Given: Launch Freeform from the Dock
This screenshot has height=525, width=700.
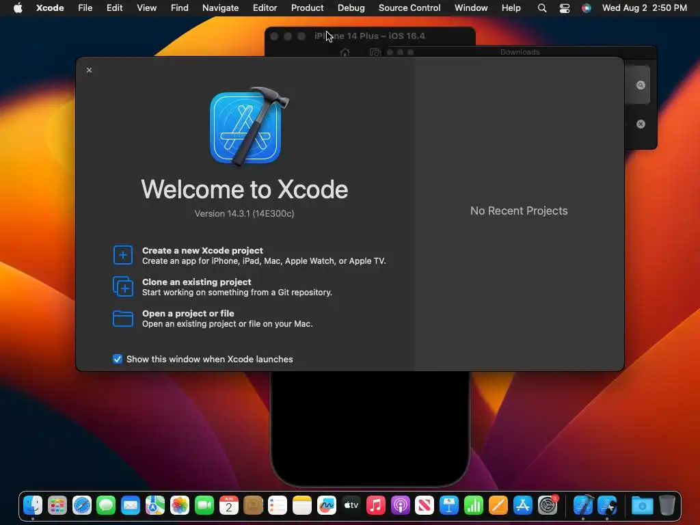Looking at the screenshot, I should click(x=326, y=505).
